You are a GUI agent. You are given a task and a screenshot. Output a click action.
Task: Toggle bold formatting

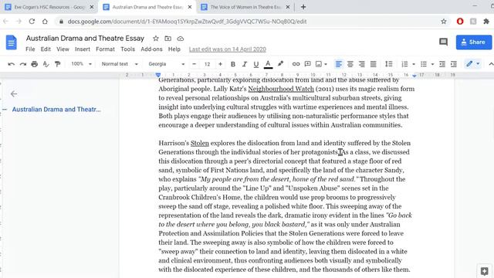(233, 64)
